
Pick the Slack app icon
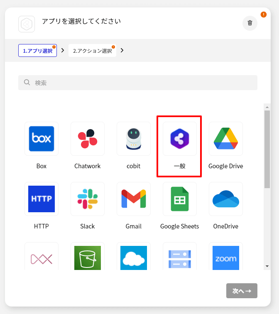(88, 199)
